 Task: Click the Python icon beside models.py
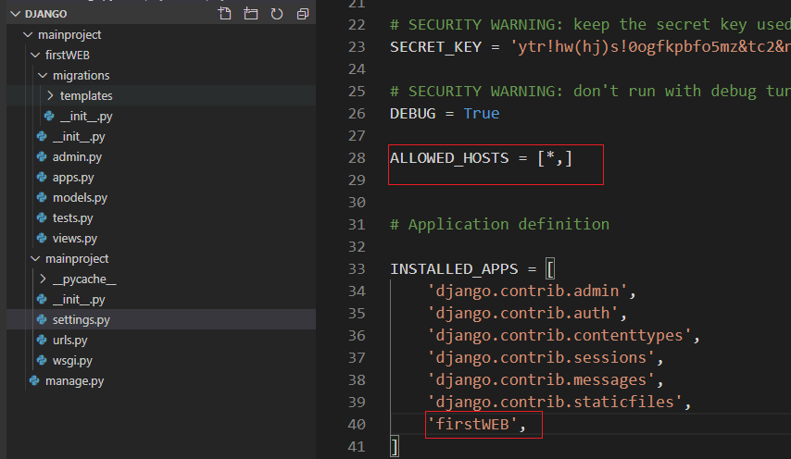(42, 197)
